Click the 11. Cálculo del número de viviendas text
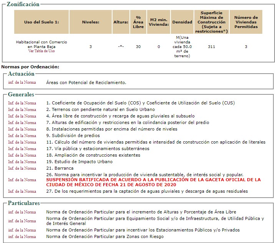 click(156, 142)
